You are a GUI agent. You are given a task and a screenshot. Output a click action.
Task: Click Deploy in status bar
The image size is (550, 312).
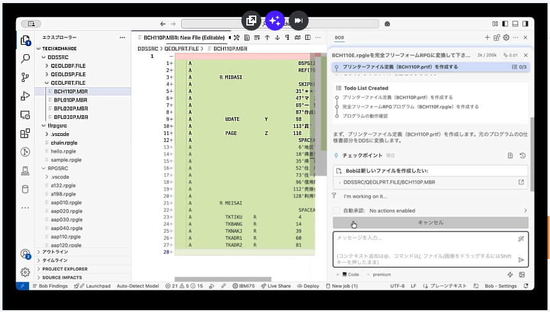[308, 286]
